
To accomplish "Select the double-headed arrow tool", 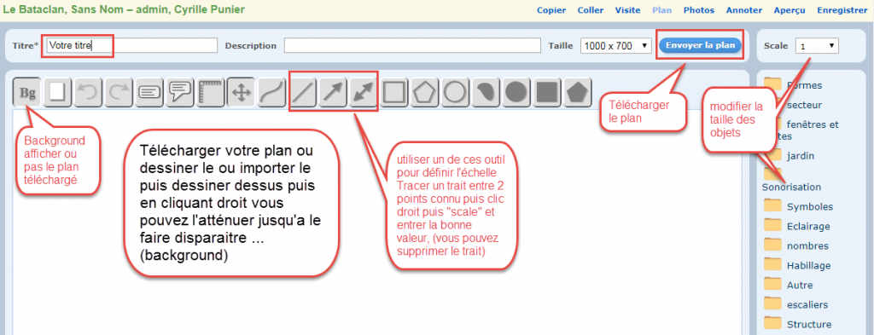I will point(364,92).
